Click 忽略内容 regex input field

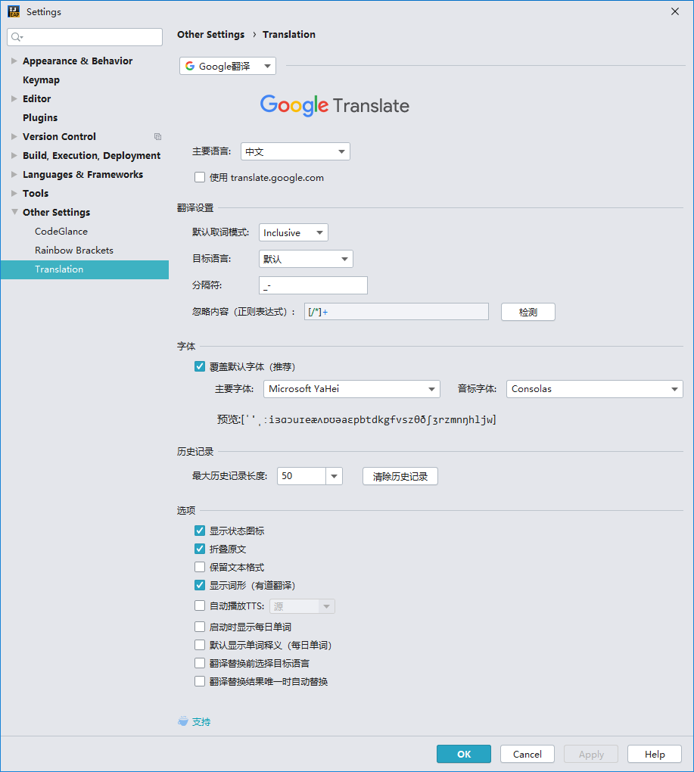click(397, 312)
